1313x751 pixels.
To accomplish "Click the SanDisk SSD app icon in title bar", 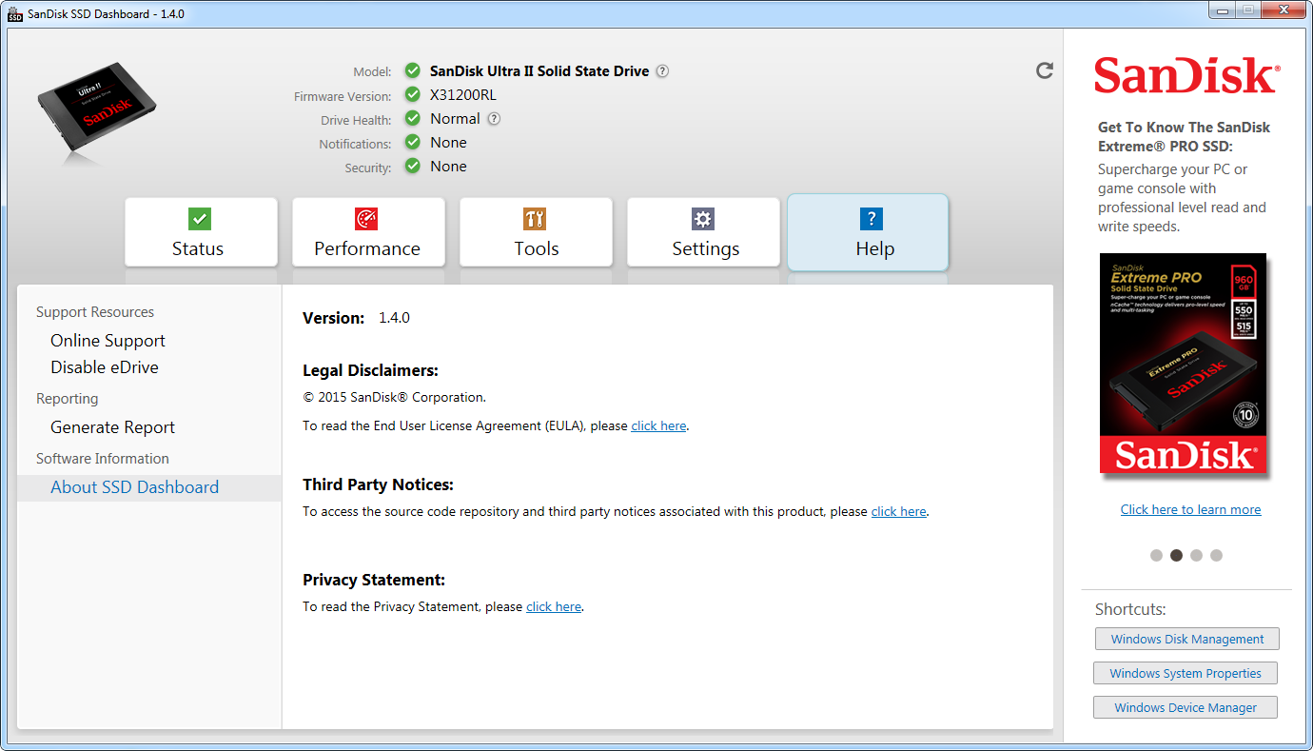I will (15, 14).
